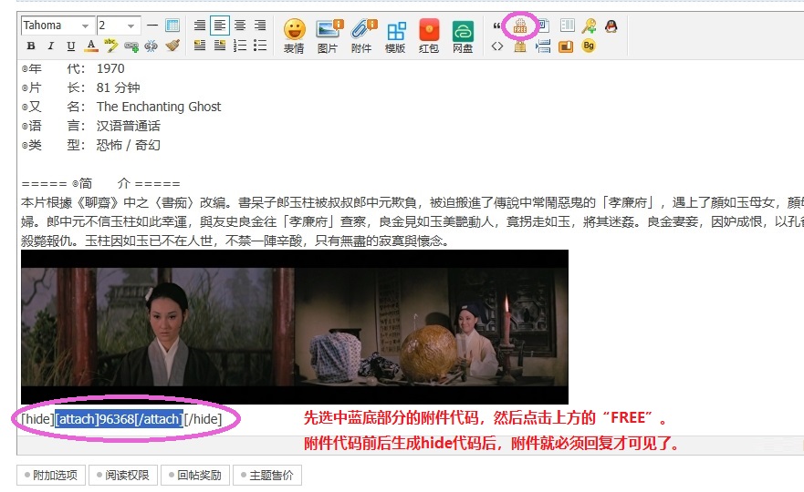Select the center alignment option
The image size is (804, 492).
pyautogui.click(x=240, y=26)
